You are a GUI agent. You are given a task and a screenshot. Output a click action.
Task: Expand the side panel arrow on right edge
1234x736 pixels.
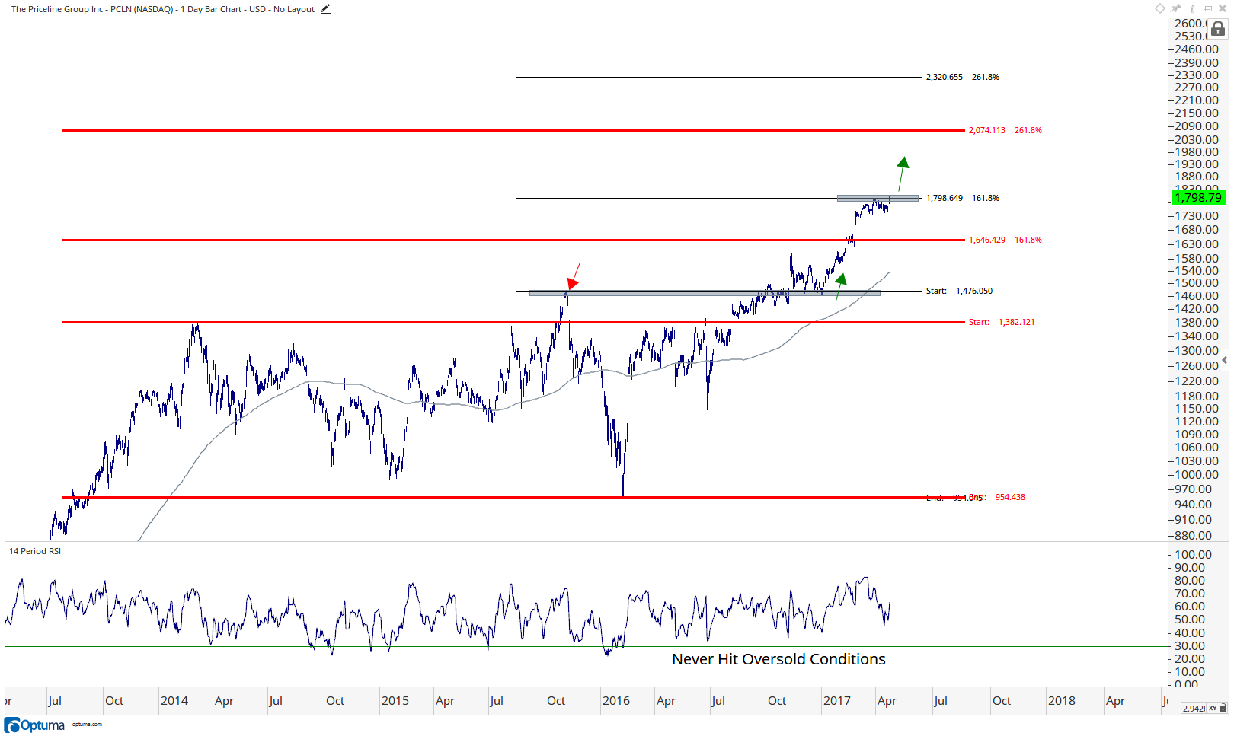pos(1225,359)
